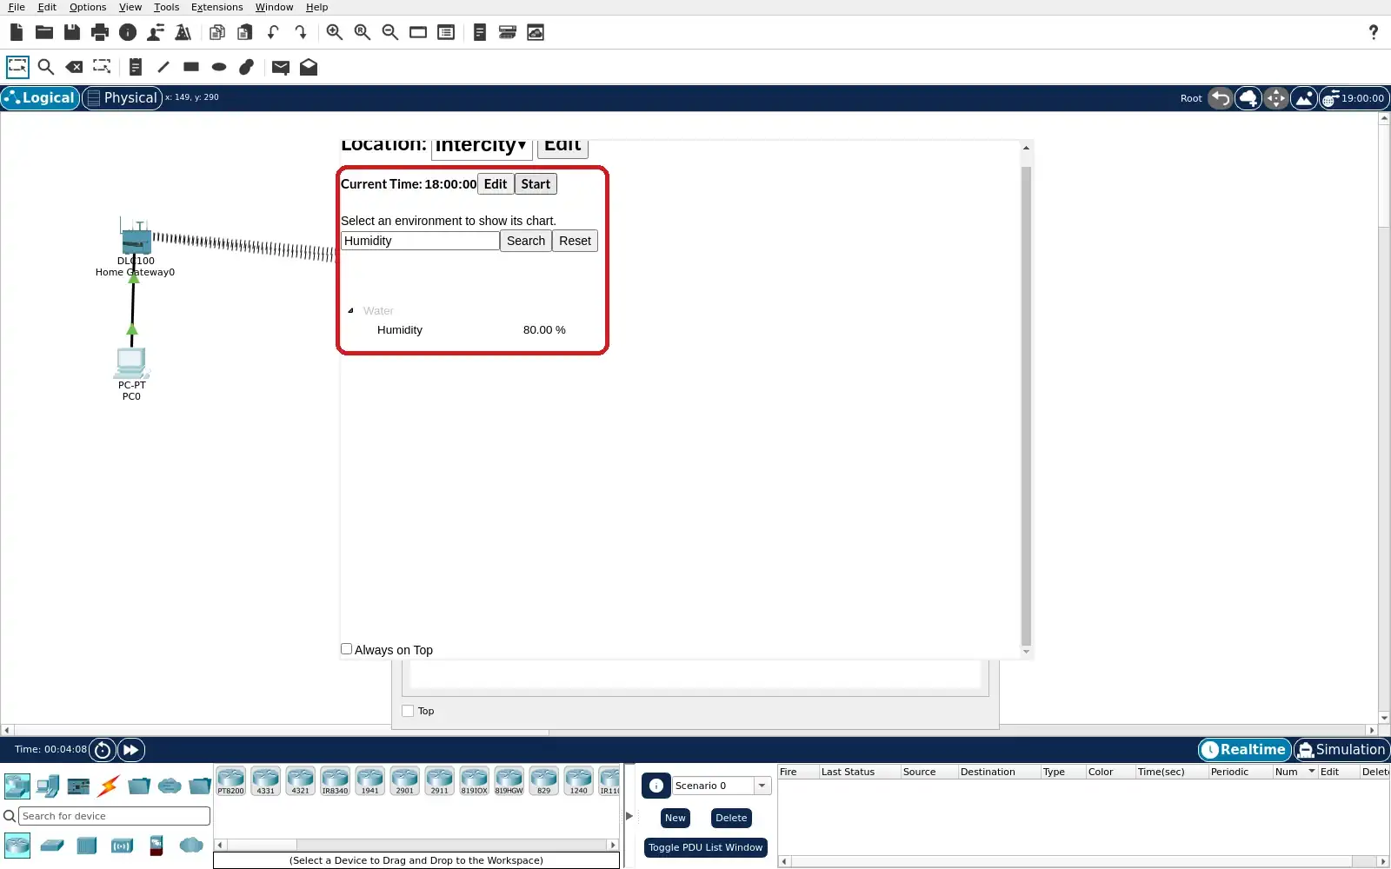
Task: Switch to the Logical workspace view
Action: (40, 98)
